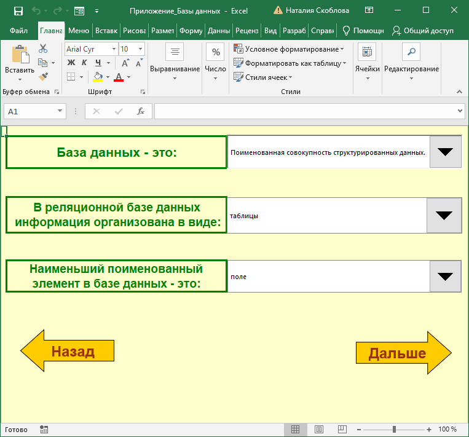Switch to the Вид ribbon tab
Image resolution: width=469 pixels, height=437 pixels.
coord(270,30)
